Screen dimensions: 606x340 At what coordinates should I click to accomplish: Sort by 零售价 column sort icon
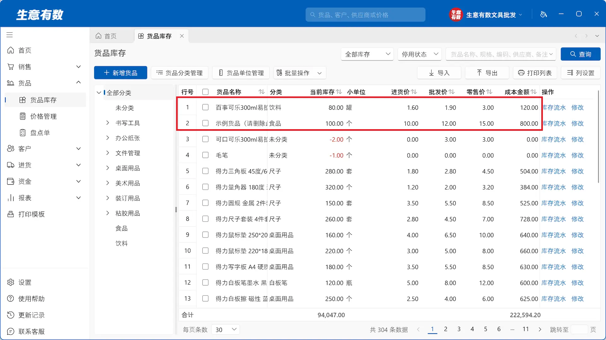click(x=489, y=92)
